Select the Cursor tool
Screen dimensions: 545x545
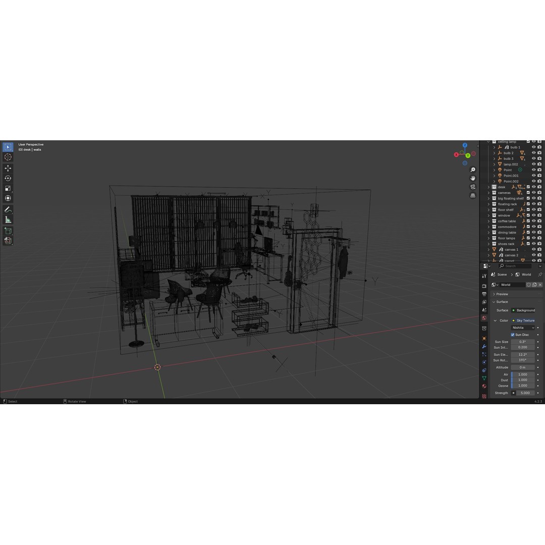pyautogui.click(x=8, y=157)
